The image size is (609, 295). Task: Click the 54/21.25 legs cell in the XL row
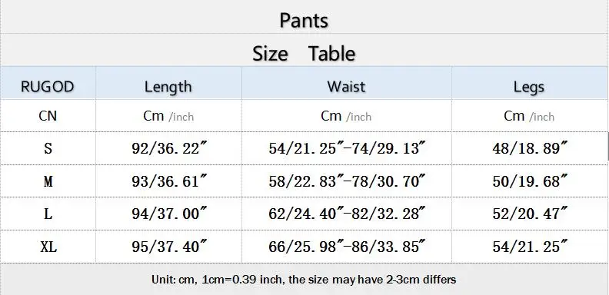pos(530,247)
